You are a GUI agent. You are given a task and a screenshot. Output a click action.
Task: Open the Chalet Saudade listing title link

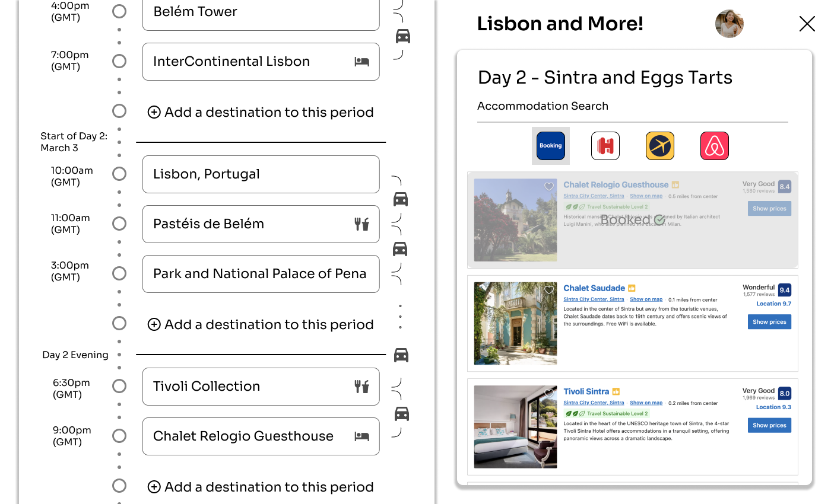tap(594, 288)
